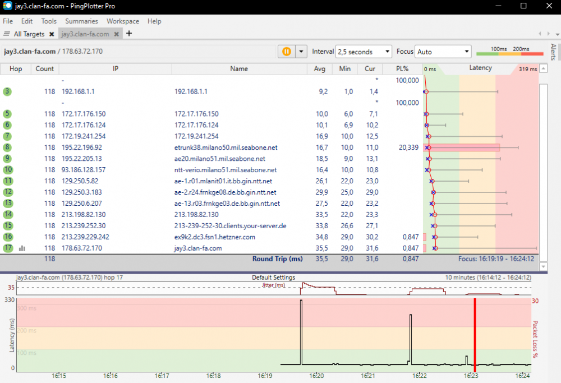561x383 pixels.
Task: Open the Workspace menu
Action: click(x=123, y=21)
